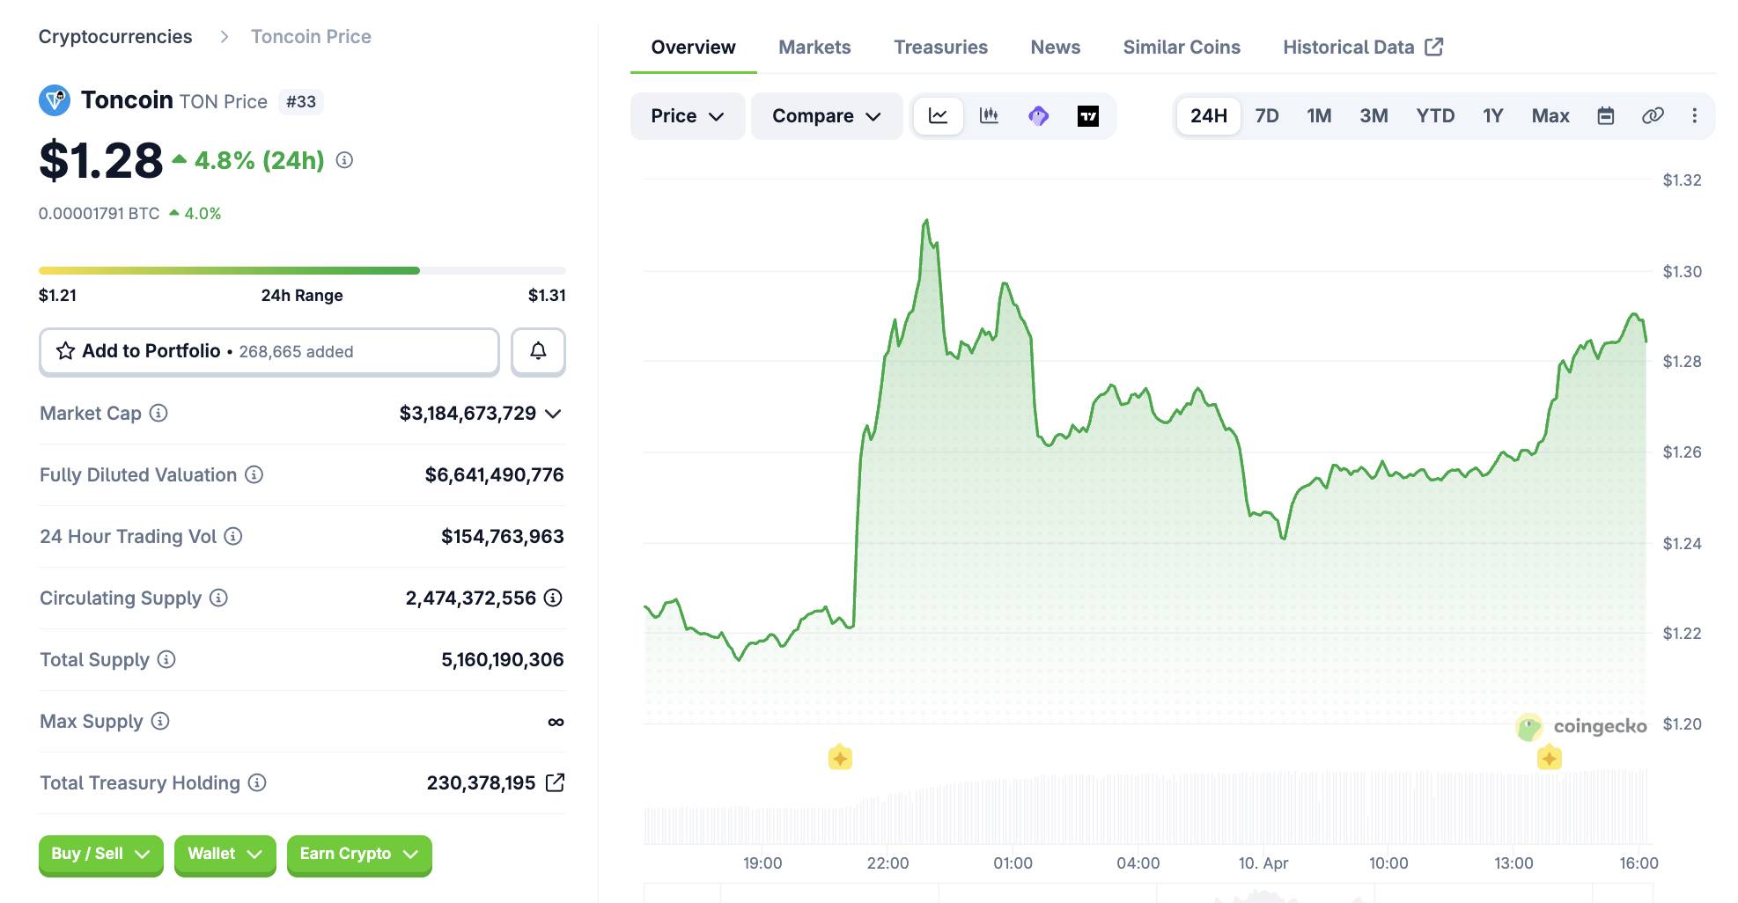The height and width of the screenshot is (903, 1738).
Task: Open the Similar Coins tab
Action: 1181,48
